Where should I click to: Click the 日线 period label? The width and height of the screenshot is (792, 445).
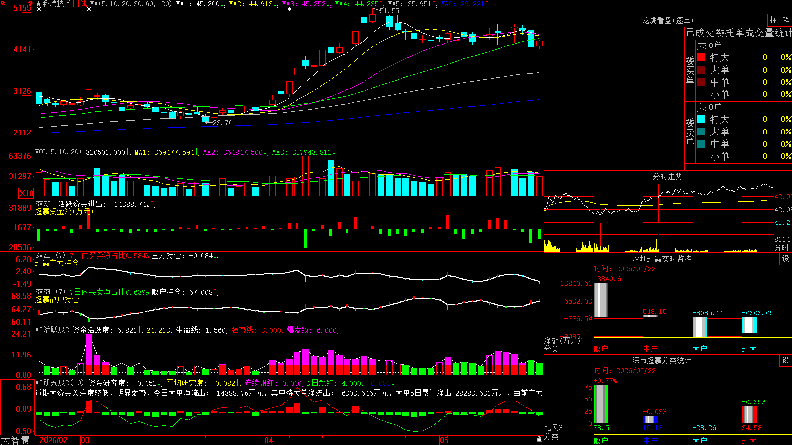80,4
